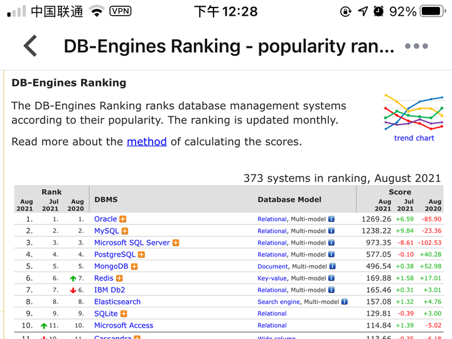Open Document model link in MongoDB row

[272, 267]
